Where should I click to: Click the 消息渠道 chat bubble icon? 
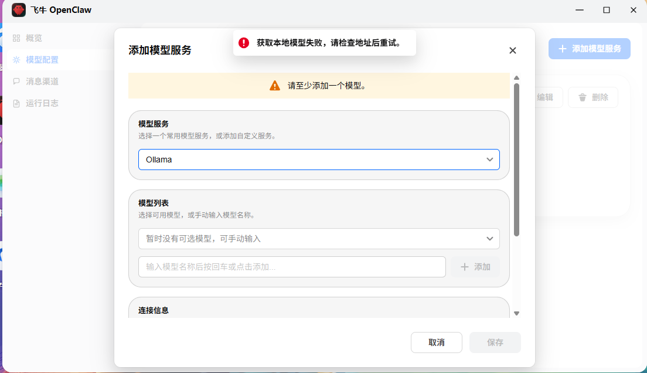point(16,82)
